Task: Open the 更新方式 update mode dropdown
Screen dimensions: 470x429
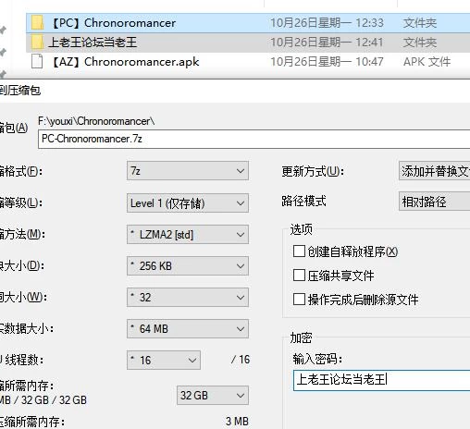Action: click(x=434, y=171)
